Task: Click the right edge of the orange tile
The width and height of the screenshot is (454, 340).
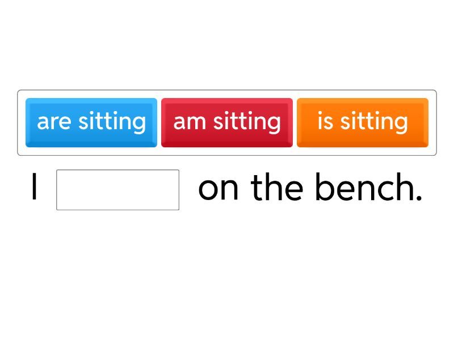Action: click(x=426, y=122)
